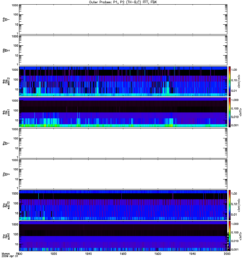The width and height of the screenshot is (246, 263).
Task: Click the '2009 Apr 01' date label
Action: pyautogui.click(x=10, y=256)
